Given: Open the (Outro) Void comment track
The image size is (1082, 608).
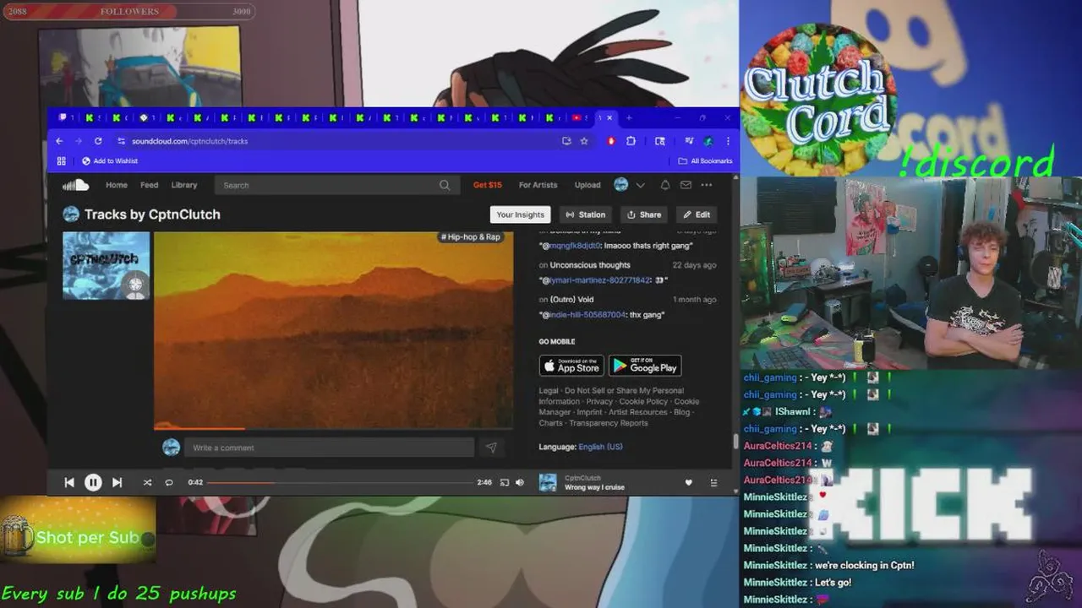Looking at the screenshot, I should pyautogui.click(x=571, y=299).
